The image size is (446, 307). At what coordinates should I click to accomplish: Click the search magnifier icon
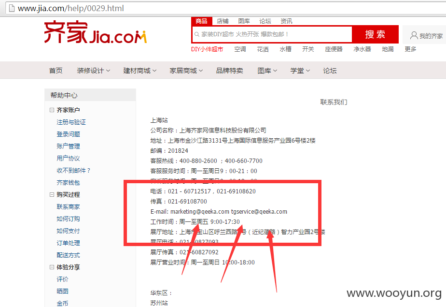click(x=196, y=34)
